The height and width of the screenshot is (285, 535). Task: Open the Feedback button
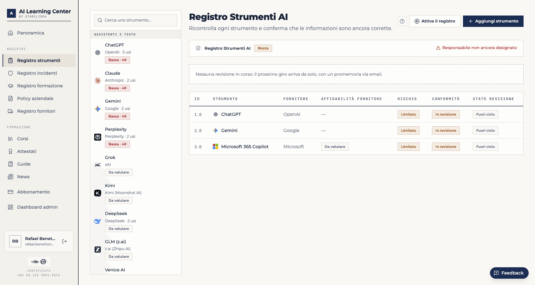[509, 273]
